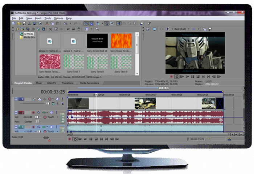Open the Touch automation dropdown on the teal audio track
Image resolution: width=254 pixels, height=177 pixels.
coord(57,131)
